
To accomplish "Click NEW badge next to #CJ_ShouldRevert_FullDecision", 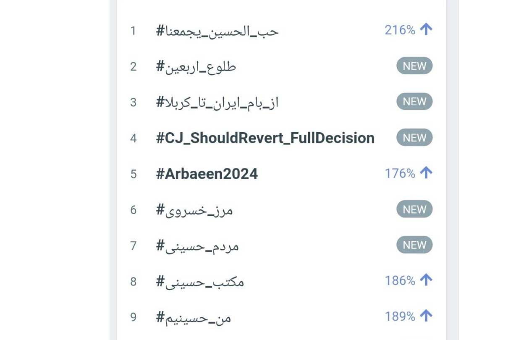I will pos(414,138).
